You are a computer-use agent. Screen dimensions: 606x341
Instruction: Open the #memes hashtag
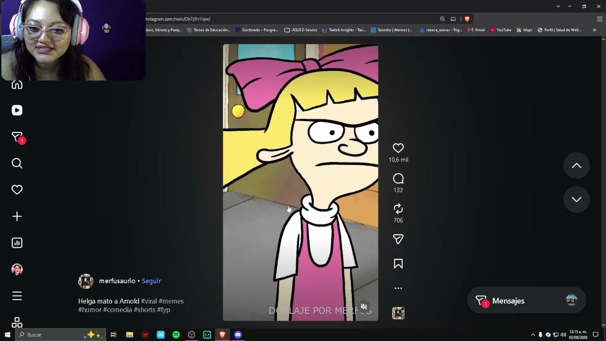171,301
